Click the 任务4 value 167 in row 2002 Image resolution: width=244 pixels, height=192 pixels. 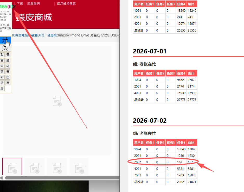179,162
